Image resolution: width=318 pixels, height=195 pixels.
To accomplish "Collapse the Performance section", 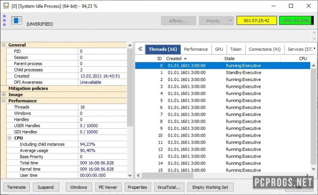I will click(x=4, y=101).
